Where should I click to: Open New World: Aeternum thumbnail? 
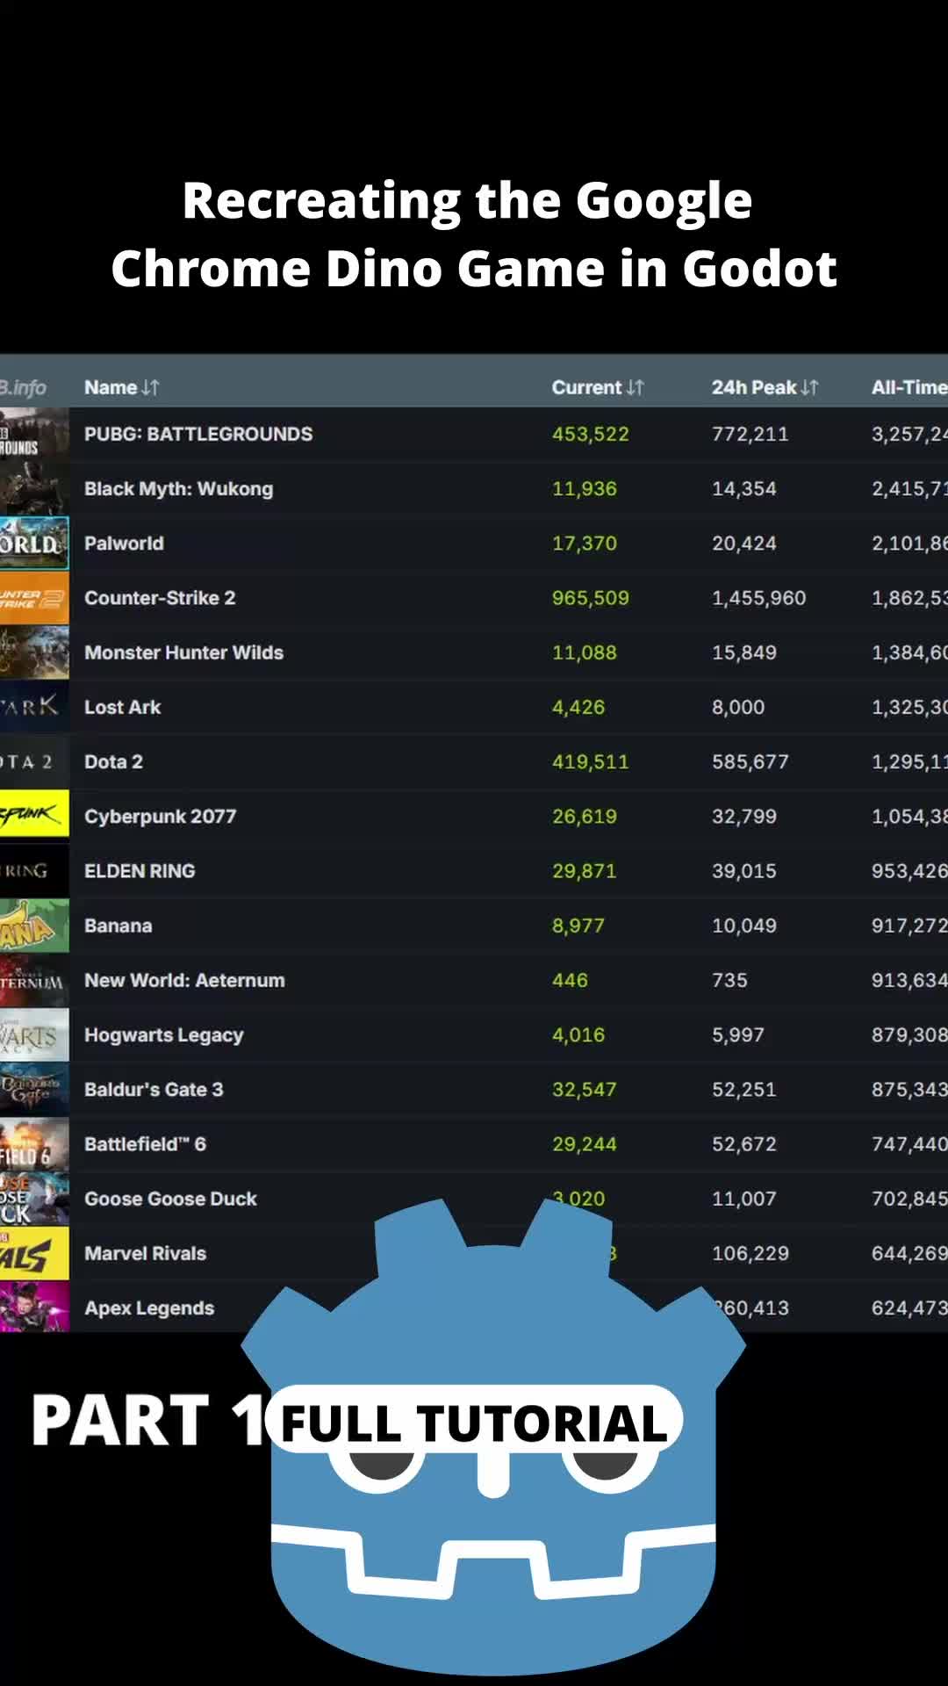tap(34, 980)
